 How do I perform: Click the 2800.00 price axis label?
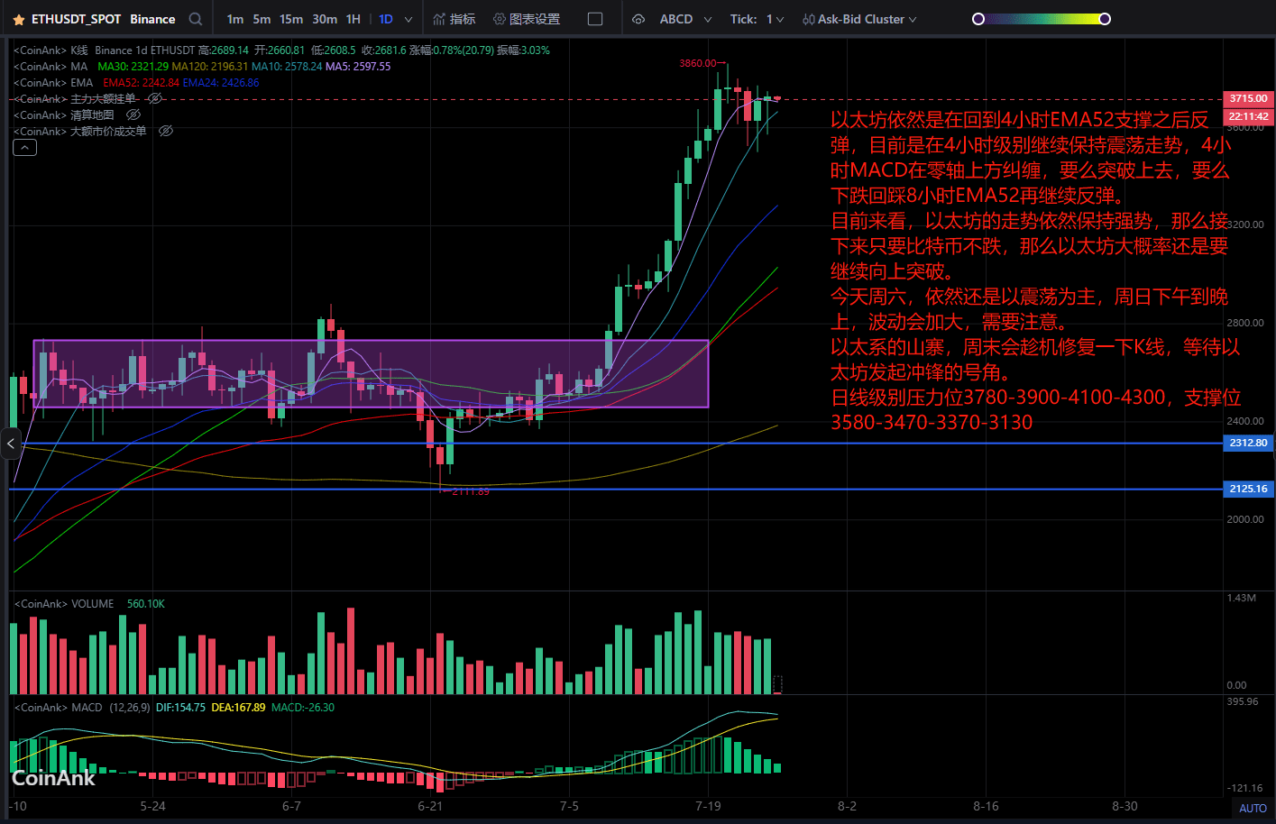click(1245, 323)
